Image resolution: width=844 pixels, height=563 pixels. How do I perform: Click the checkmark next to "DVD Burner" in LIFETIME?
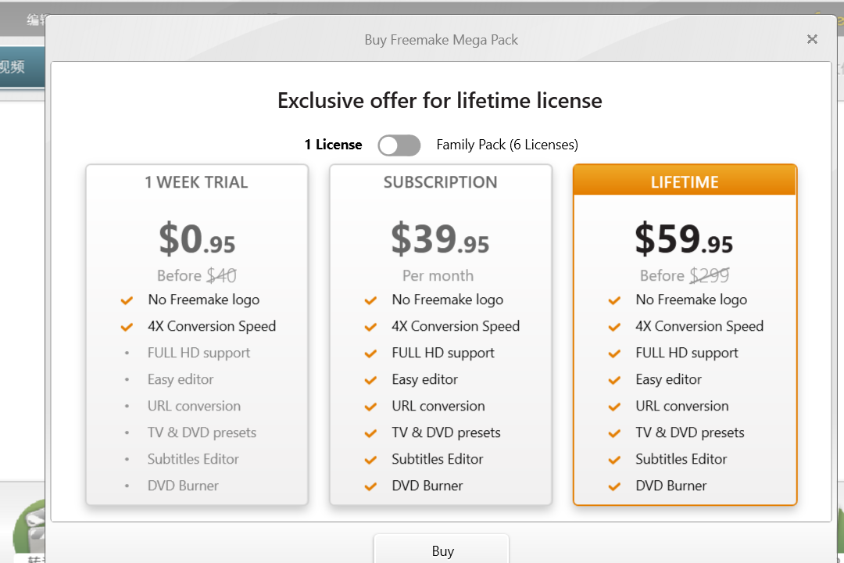(x=614, y=486)
